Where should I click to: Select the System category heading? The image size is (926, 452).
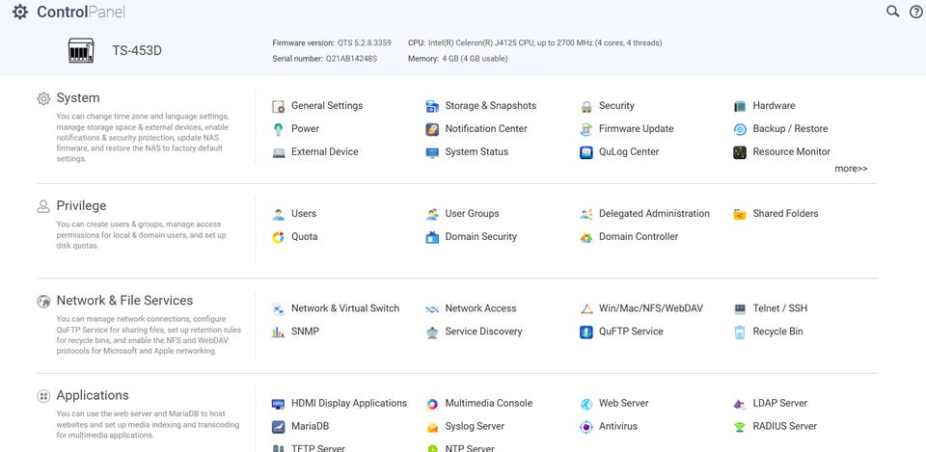[78, 98]
